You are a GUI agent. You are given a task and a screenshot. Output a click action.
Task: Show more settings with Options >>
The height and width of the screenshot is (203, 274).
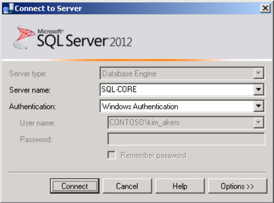point(237,186)
